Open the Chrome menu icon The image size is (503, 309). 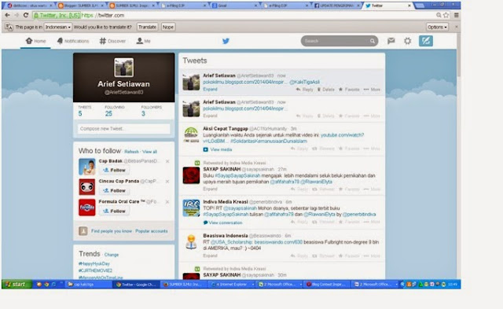coord(456,15)
